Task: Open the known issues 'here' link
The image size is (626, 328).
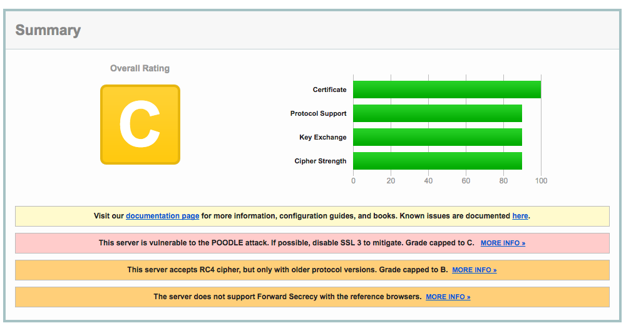Action: pyautogui.click(x=520, y=216)
